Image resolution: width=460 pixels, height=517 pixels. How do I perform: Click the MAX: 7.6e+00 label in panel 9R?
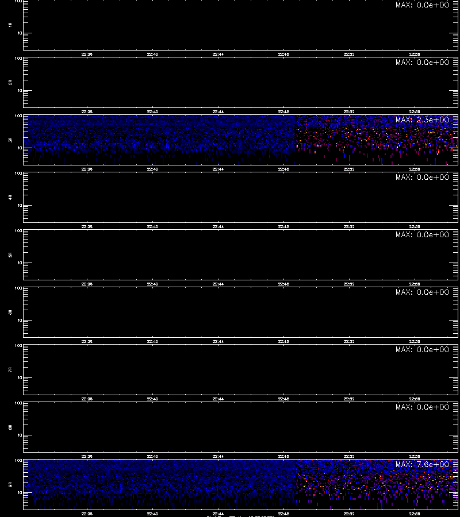(x=422, y=464)
